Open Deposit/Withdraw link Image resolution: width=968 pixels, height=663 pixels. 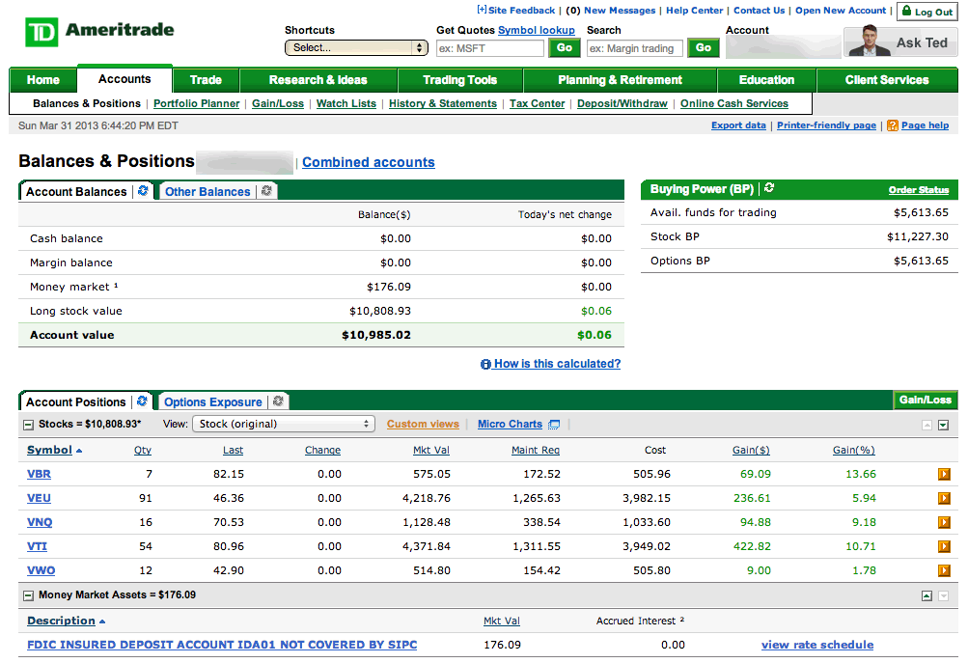pyautogui.click(x=622, y=103)
